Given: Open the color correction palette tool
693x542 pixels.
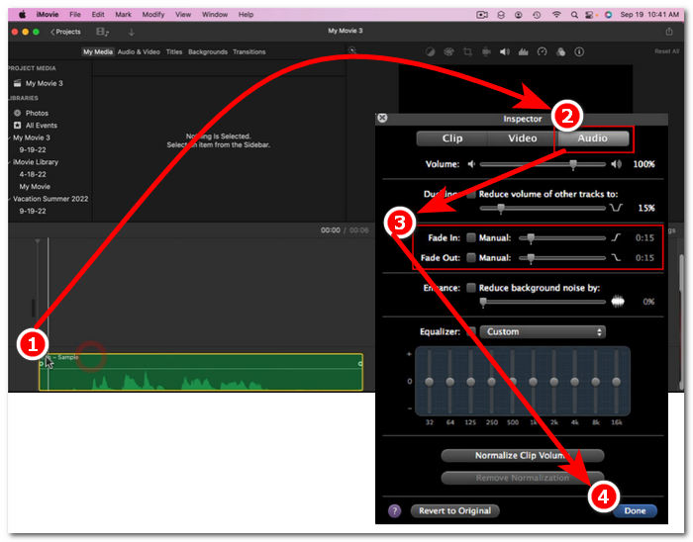Looking at the screenshot, I should [x=448, y=52].
